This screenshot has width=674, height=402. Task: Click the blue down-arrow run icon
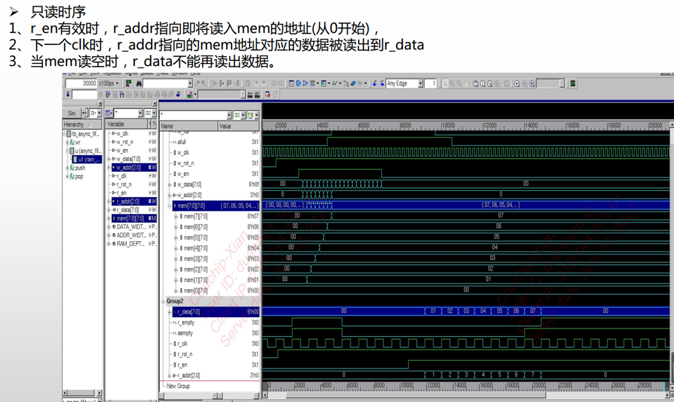click(x=68, y=95)
